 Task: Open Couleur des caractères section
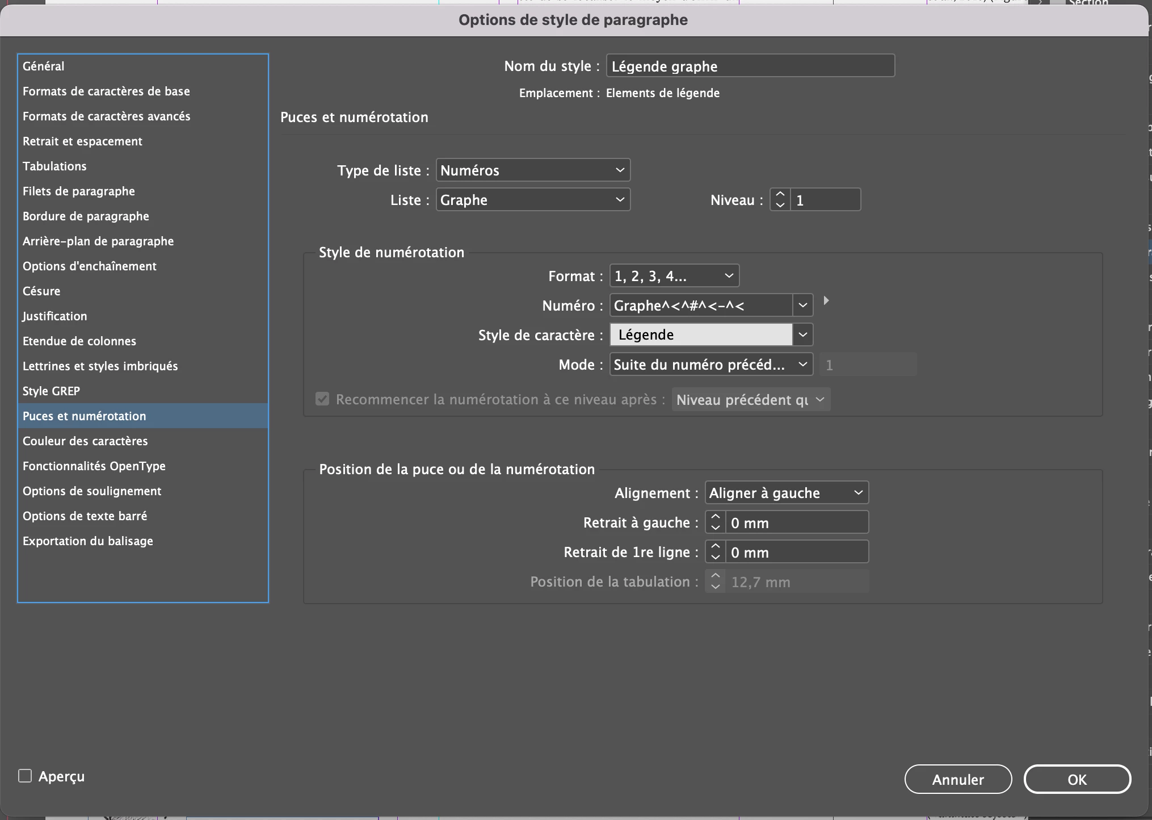pyautogui.click(x=85, y=441)
